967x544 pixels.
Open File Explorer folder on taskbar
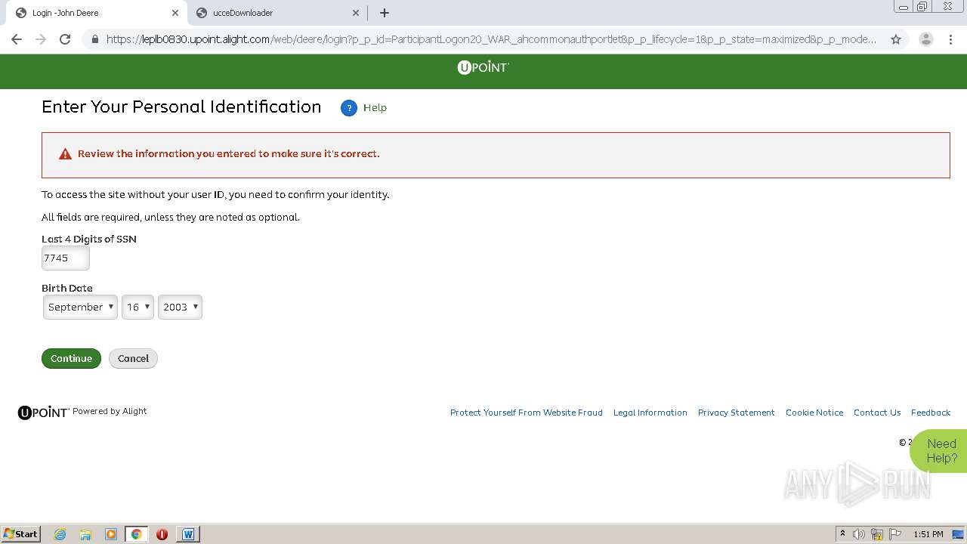click(x=85, y=534)
